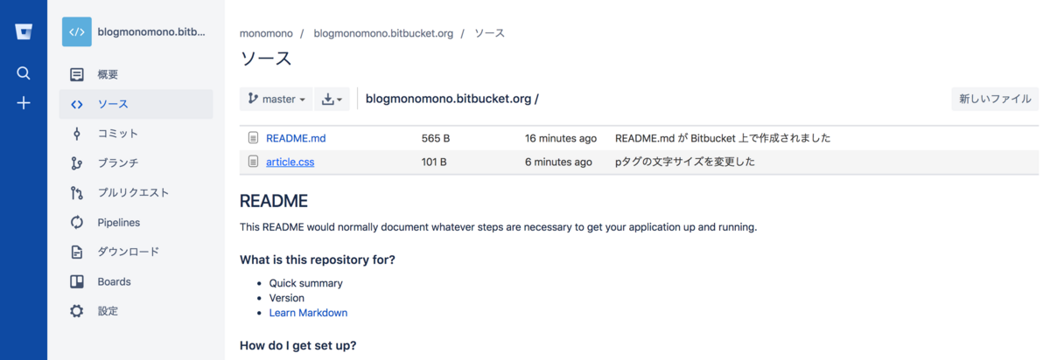Open the article.css file link
1050x360 pixels.
(x=290, y=162)
